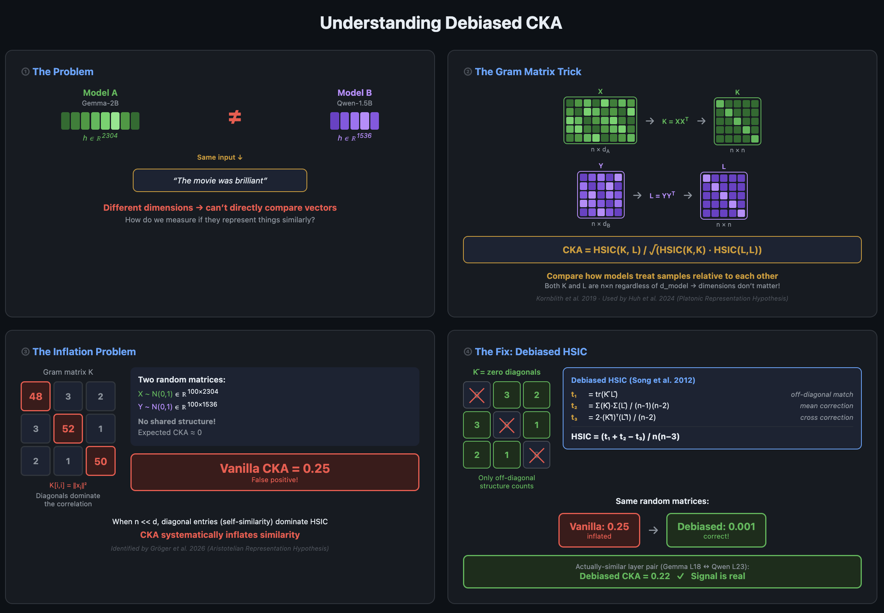Image resolution: width=884 pixels, height=613 pixels.
Task: Click the green X matrix grid
Action: click(x=600, y=120)
